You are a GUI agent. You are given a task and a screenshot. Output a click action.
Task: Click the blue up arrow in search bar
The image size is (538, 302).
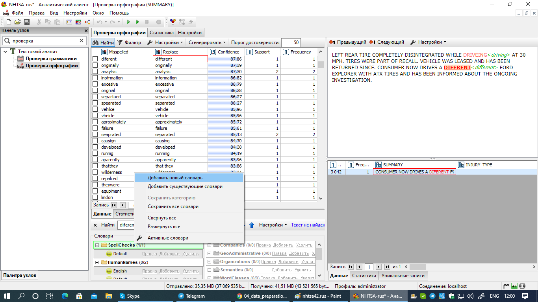tap(252, 225)
